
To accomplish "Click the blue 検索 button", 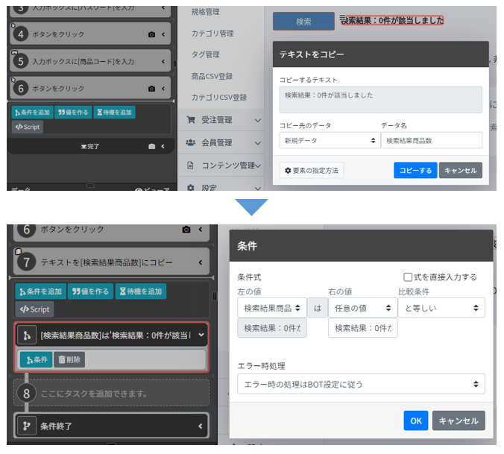I will (x=303, y=21).
